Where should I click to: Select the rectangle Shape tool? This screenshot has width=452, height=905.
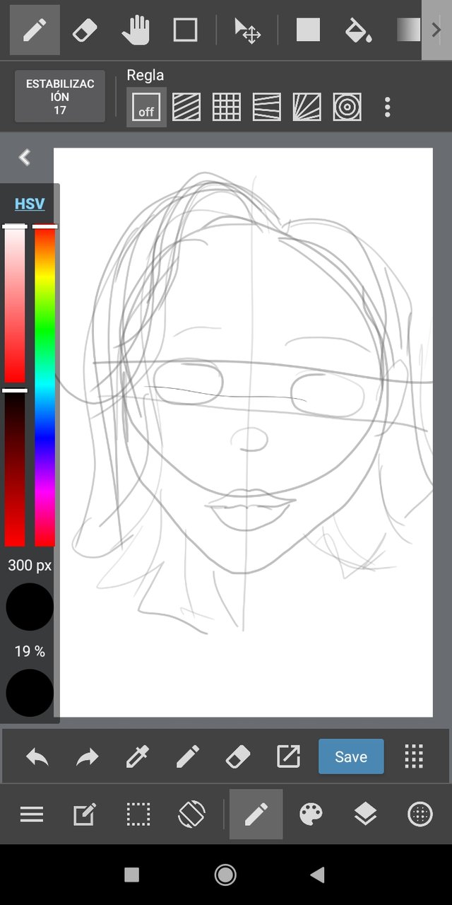(x=185, y=30)
